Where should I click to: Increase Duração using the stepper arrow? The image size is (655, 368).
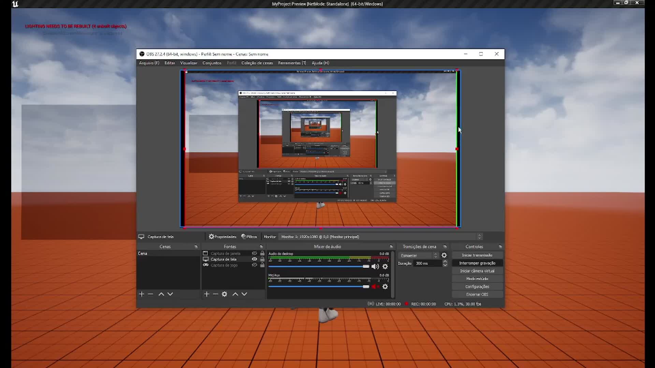tap(445, 262)
